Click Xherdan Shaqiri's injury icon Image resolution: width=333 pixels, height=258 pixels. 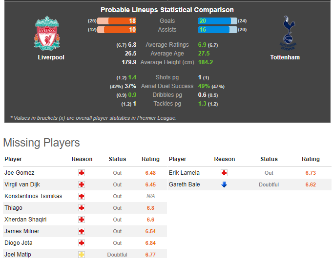pyautogui.click(x=82, y=220)
